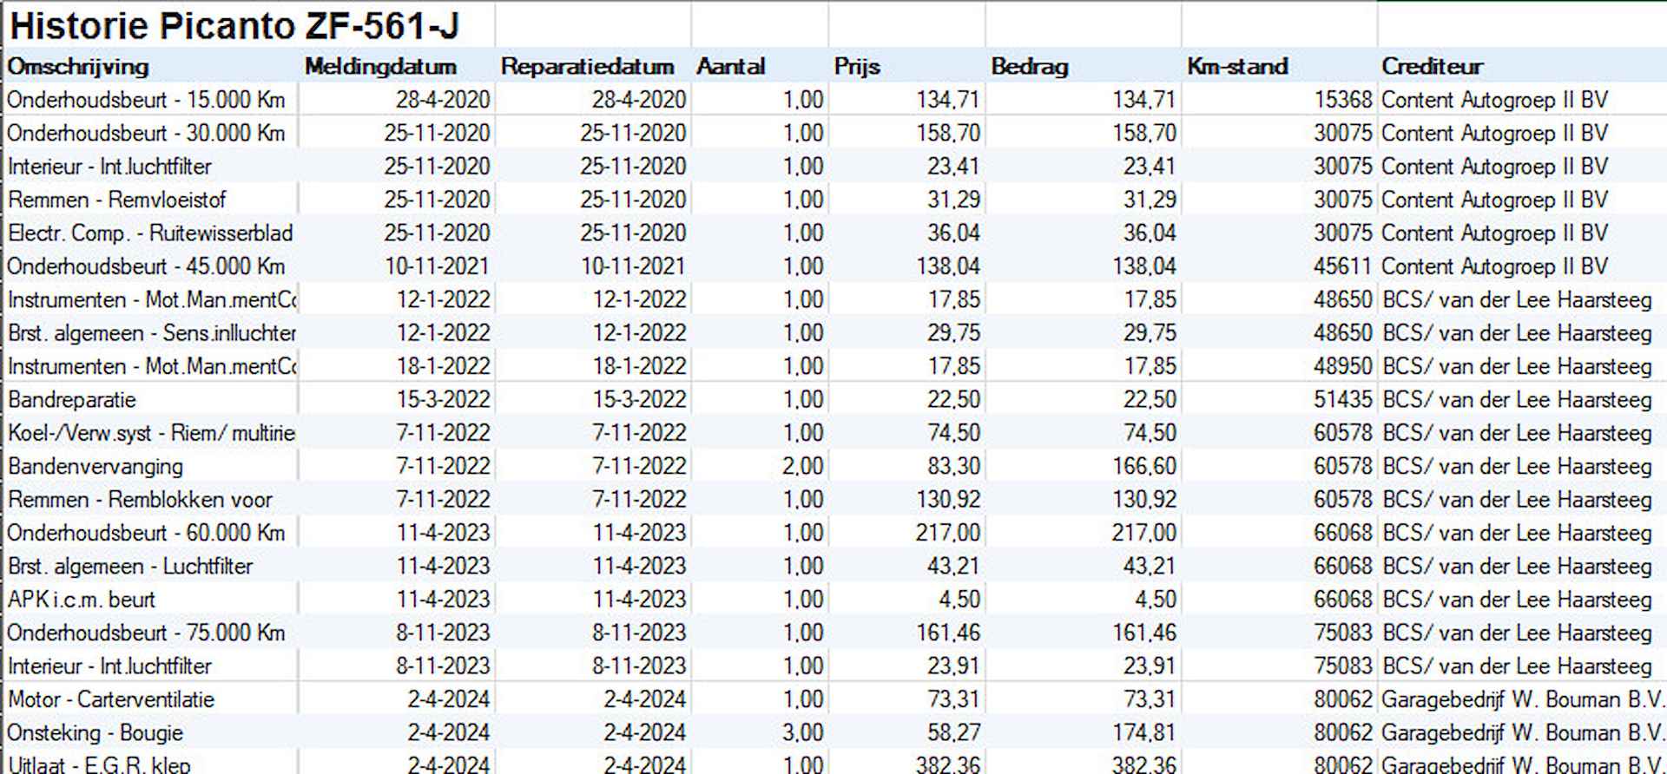Click Bedrag 4,50 in APK row
Image resolution: width=1667 pixels, height=774 pixels.
tap(1084, 600)
